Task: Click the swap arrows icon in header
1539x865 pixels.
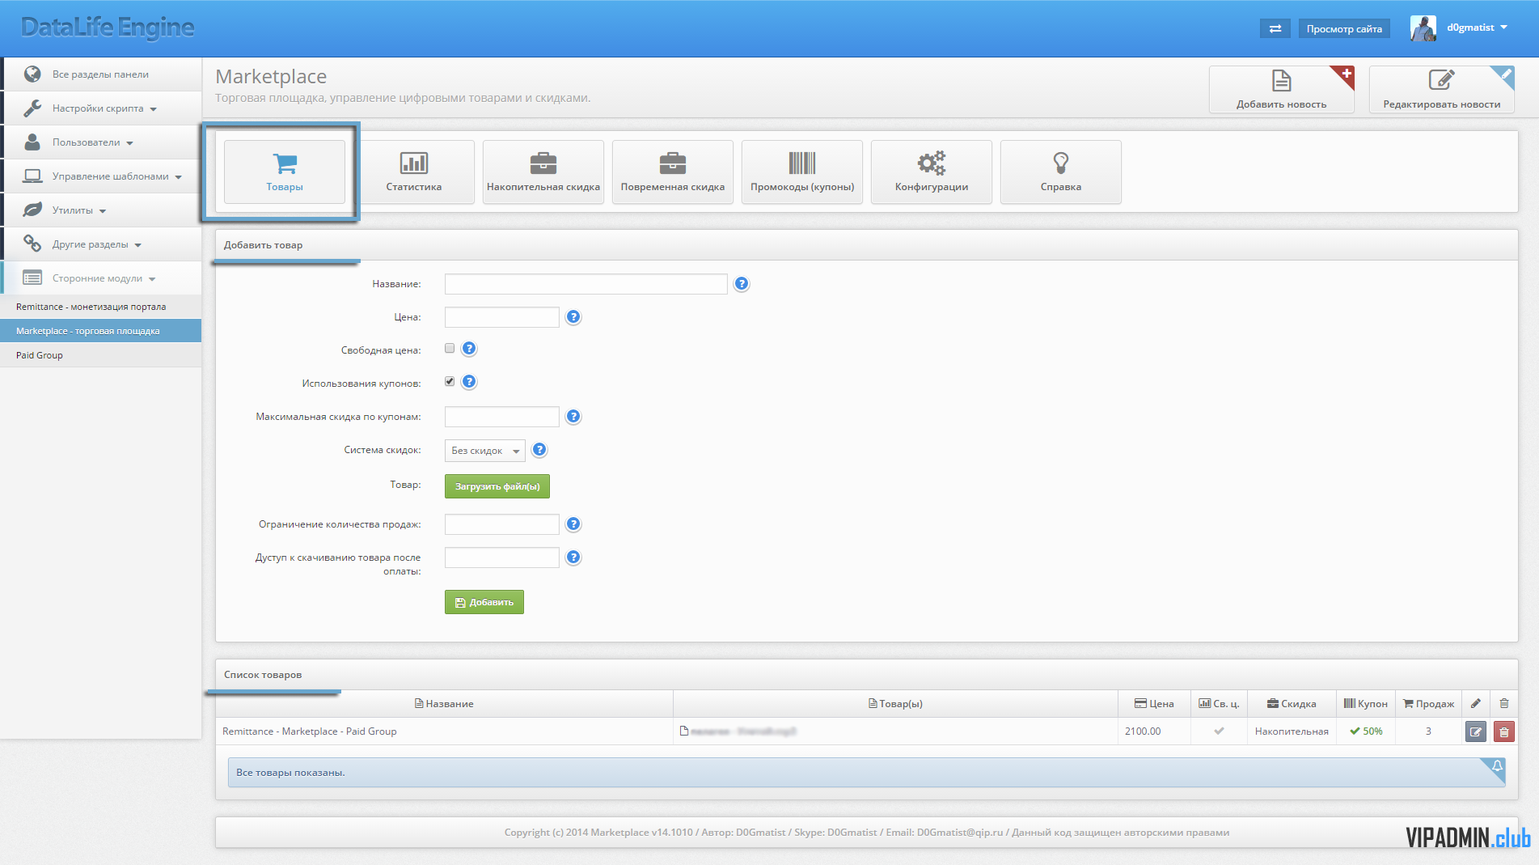Action: pos(1275,28)
